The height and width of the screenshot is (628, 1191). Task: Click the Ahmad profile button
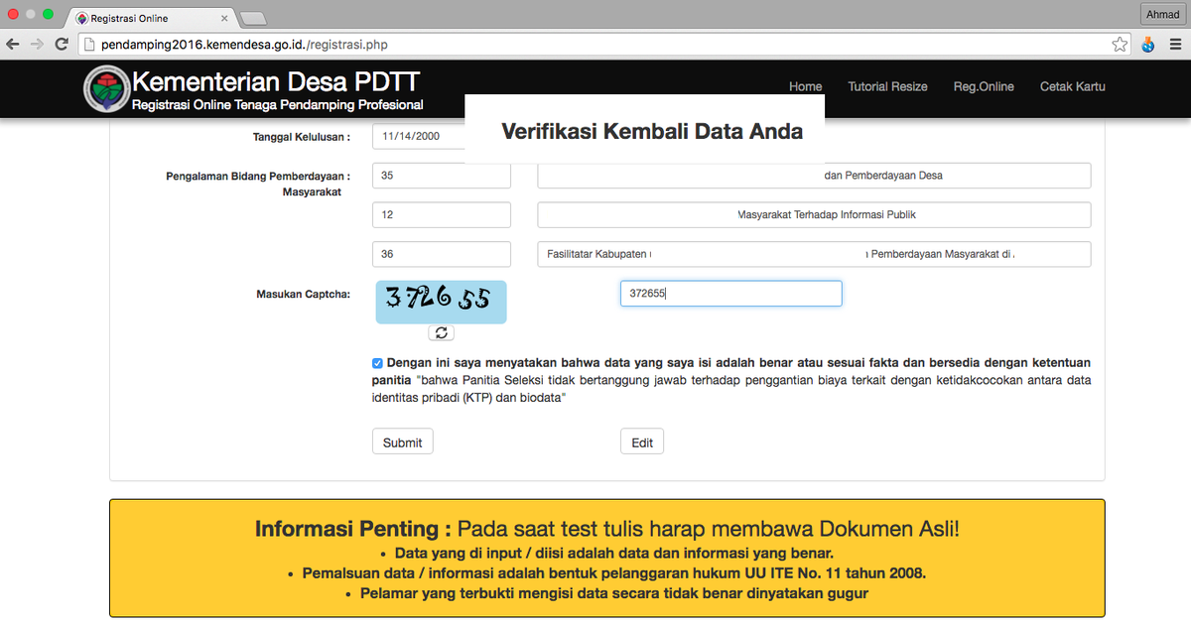tap(1162, 14)
